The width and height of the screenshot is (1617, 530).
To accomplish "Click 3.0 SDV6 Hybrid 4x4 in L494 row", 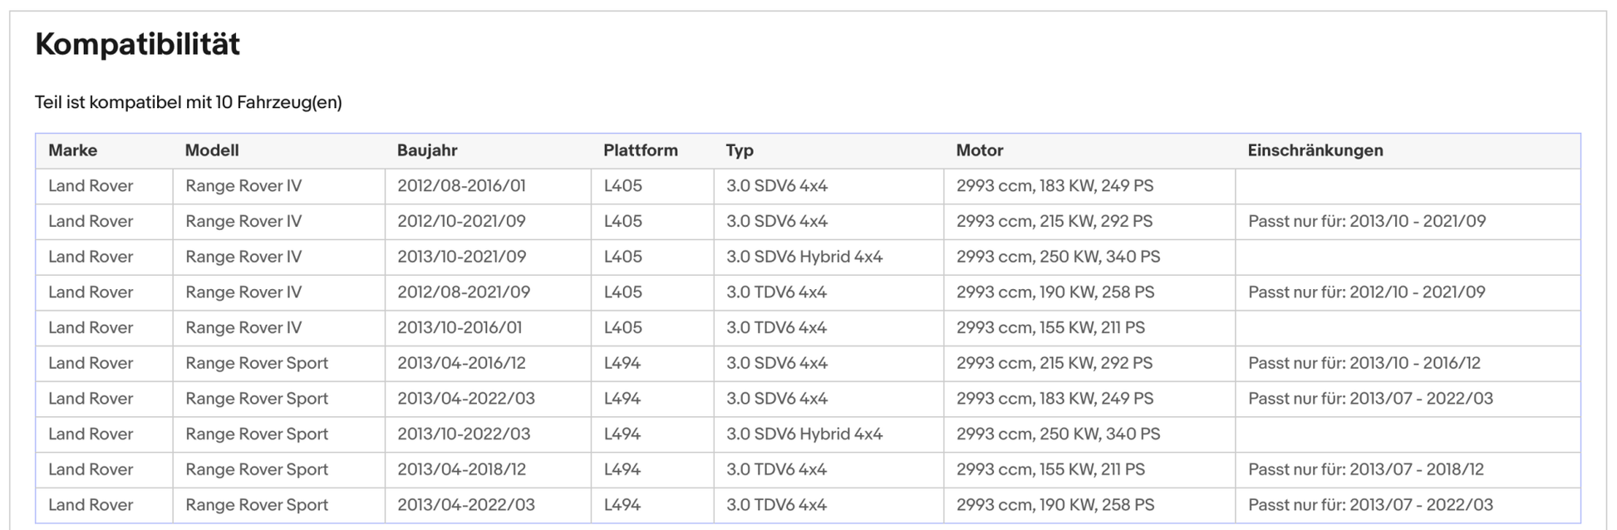I will pyautogui.click(x=804, y=434).
